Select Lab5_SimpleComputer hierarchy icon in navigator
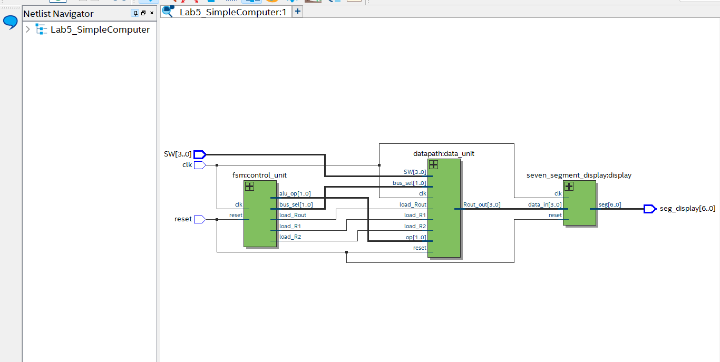720x362 pixels. 41,30
